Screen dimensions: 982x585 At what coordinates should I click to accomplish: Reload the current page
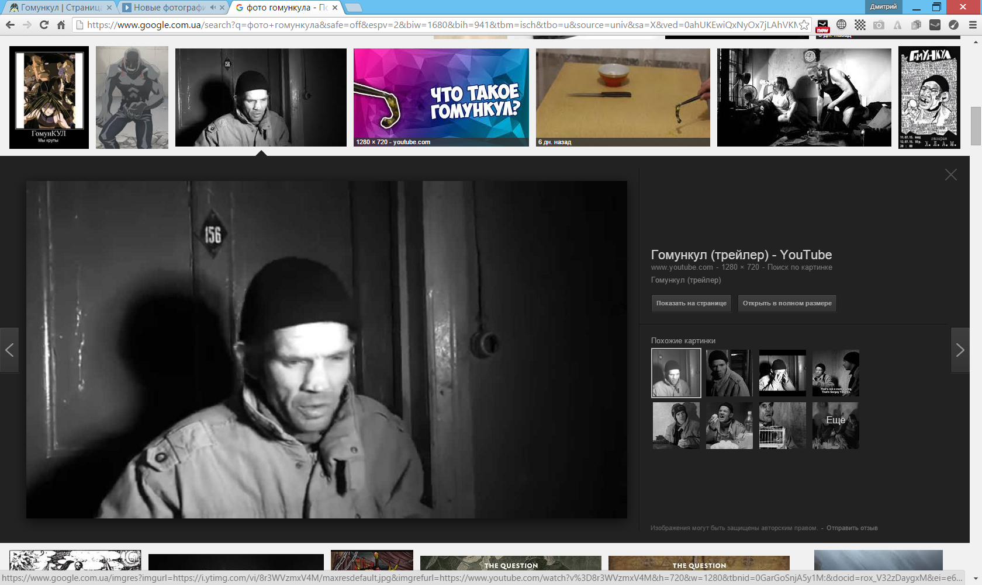pyautogui.click(x=44, y=25)
